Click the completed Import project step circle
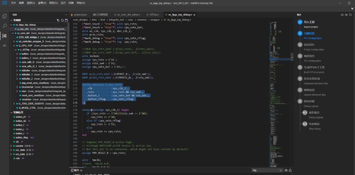This screenshot has width=355, height=175. tap(300, 22)
